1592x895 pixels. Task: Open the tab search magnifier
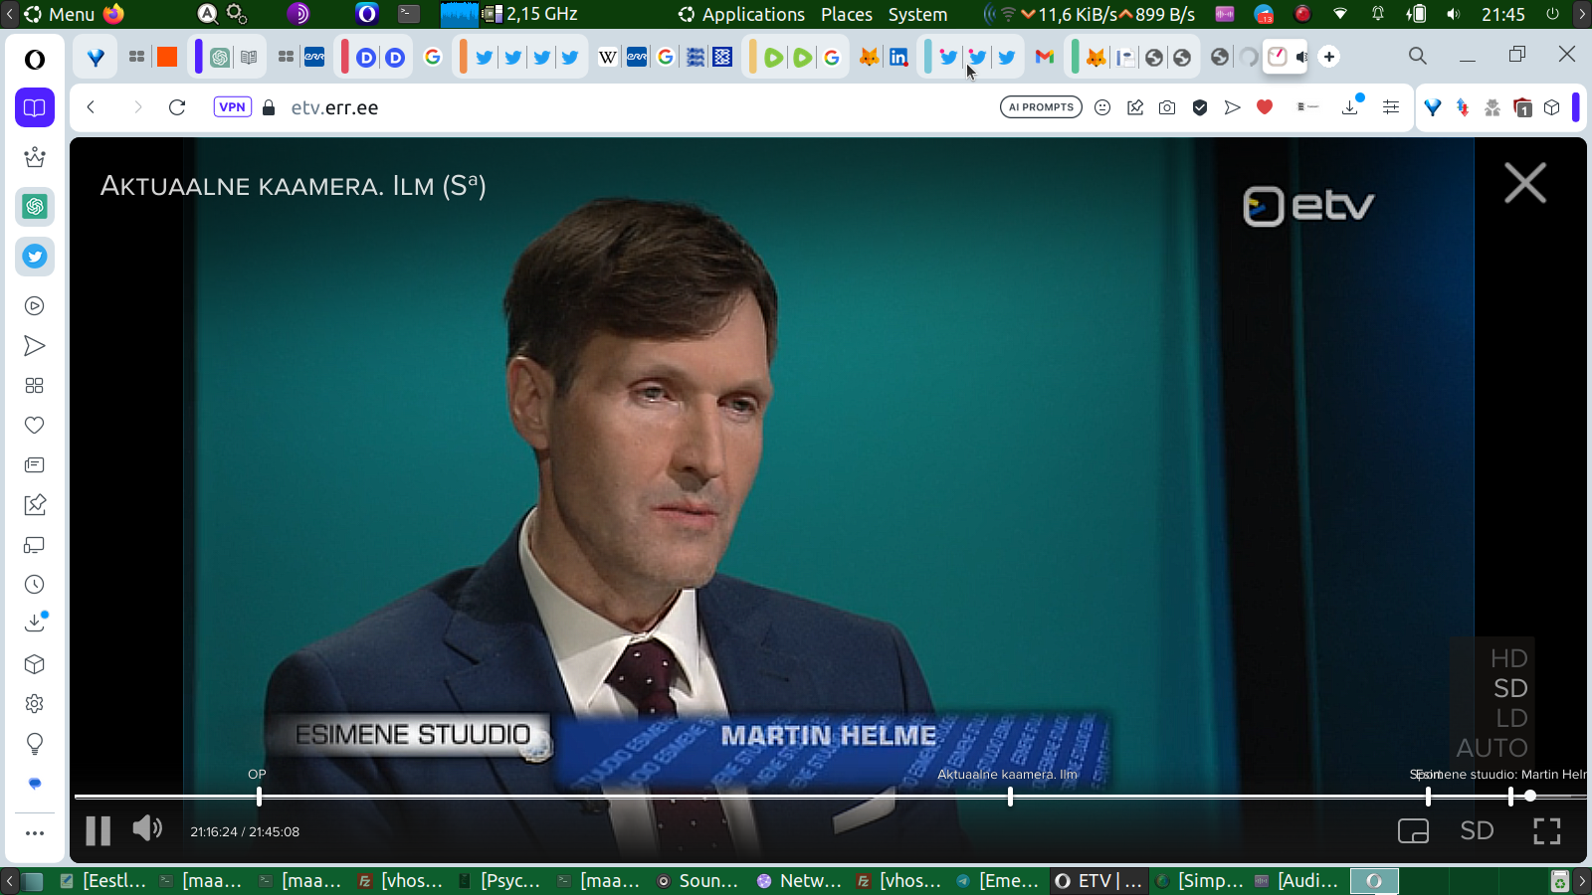[x=1418, y=57]
